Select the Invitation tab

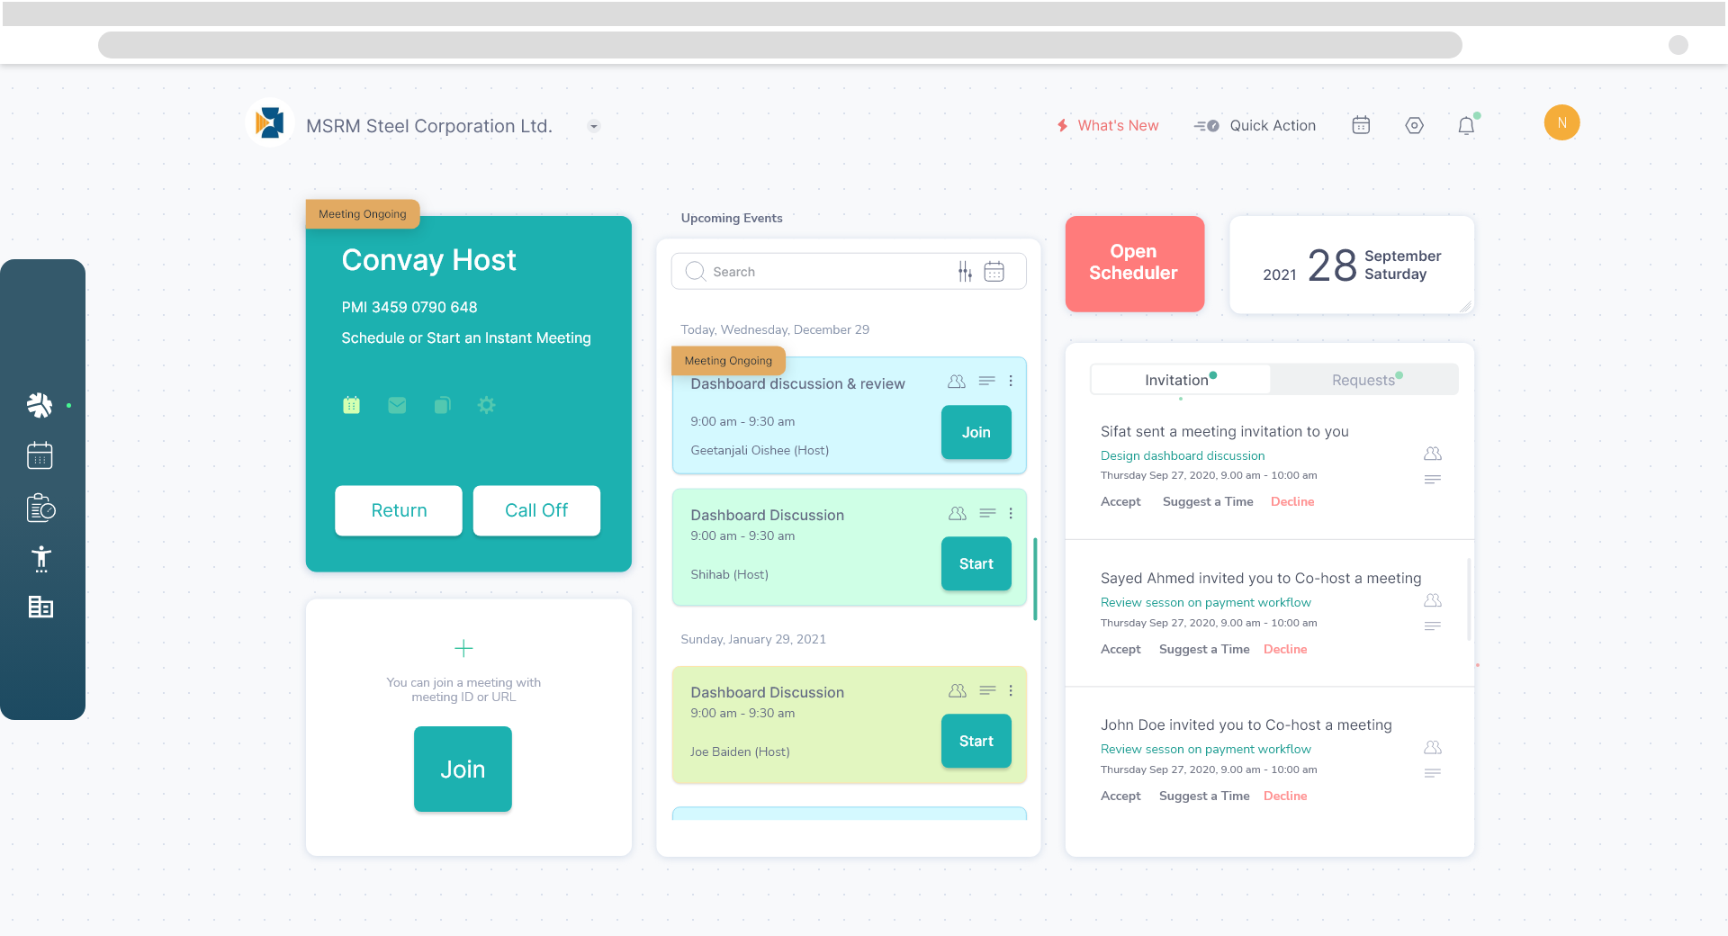pyautogui.click(x=1179, y=380)
